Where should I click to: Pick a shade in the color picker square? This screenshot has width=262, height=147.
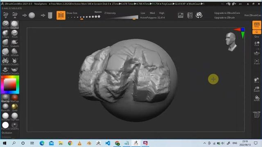pos(10,85)
